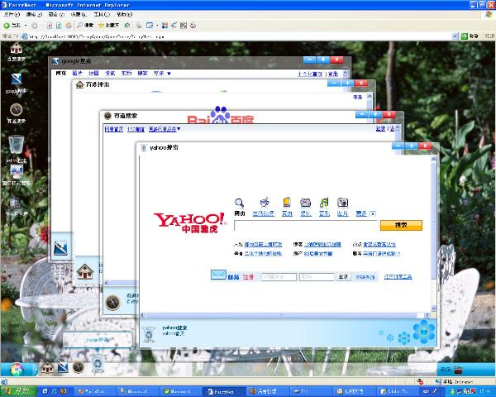Viewport: 496px width, 397px height.
Task: Open the sixth IE menu (Help)
Action: 124,15
